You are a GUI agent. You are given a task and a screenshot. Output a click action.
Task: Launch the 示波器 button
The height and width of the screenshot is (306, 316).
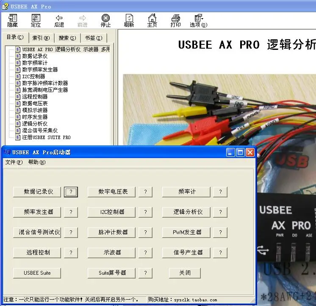[x=111, y=253]
